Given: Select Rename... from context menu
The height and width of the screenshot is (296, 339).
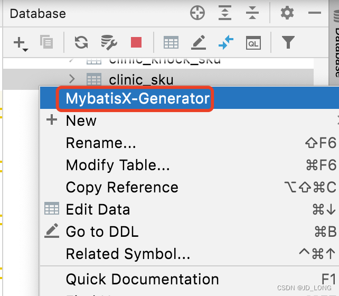Looking at the screenshot, I should (x=190, y=143).
